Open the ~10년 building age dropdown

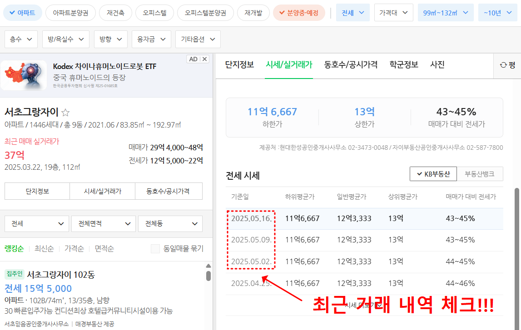498,13
